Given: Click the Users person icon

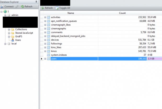Looking at the screenshot, I should [13, 40].
